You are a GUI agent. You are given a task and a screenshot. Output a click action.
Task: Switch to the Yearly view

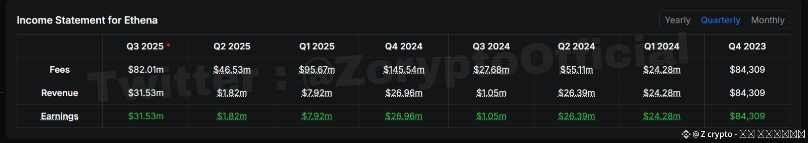pyautogui.click(x=677, y=20)
